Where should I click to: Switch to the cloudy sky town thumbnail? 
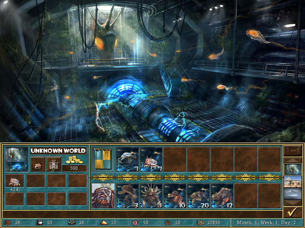coord(293,194)
